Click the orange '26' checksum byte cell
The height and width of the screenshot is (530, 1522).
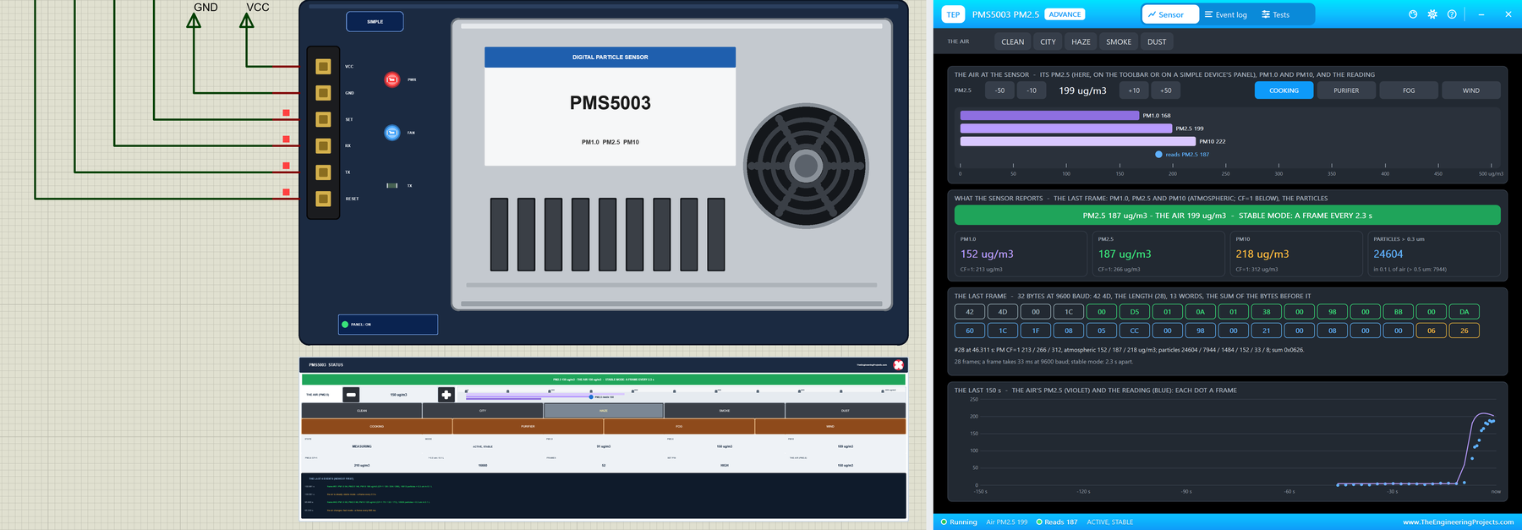pos(1464,331)
